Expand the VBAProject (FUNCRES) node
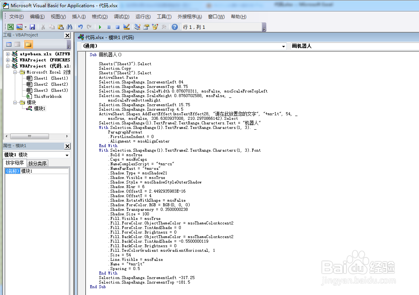 click(8, 60)
